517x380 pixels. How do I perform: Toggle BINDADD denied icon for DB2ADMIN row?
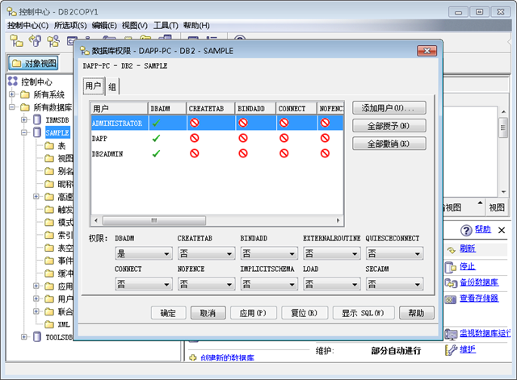[243, 153]
